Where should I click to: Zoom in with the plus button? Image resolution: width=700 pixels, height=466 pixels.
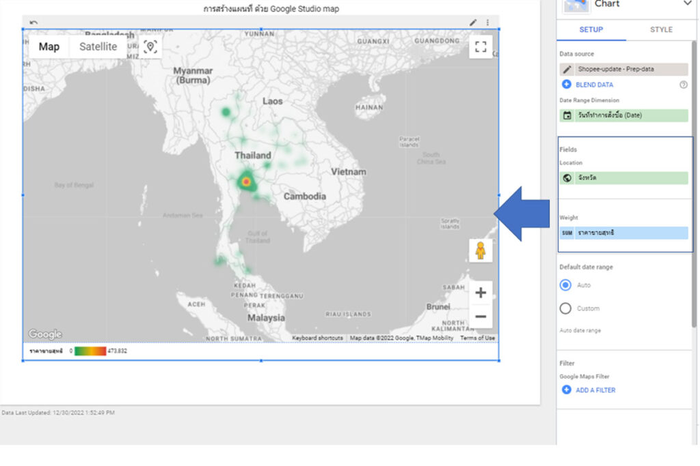pos(481,293)
